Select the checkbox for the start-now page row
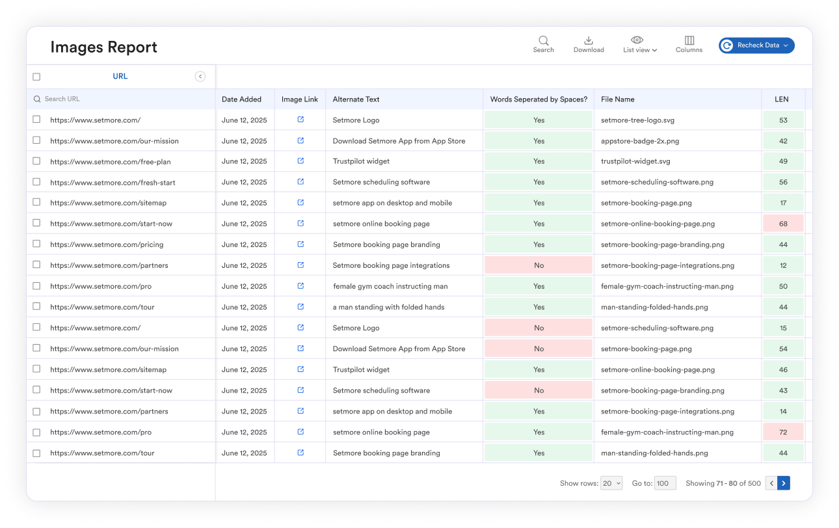The height and width of the screenshot is (528, 839). click(36, 224)
